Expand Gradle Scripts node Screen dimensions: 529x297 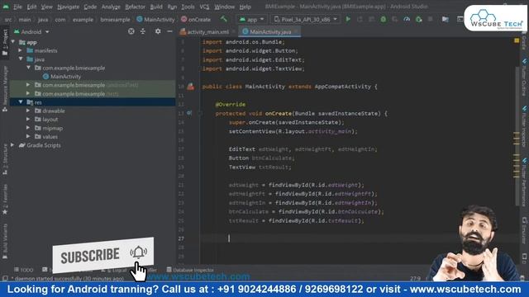(12, 145)
